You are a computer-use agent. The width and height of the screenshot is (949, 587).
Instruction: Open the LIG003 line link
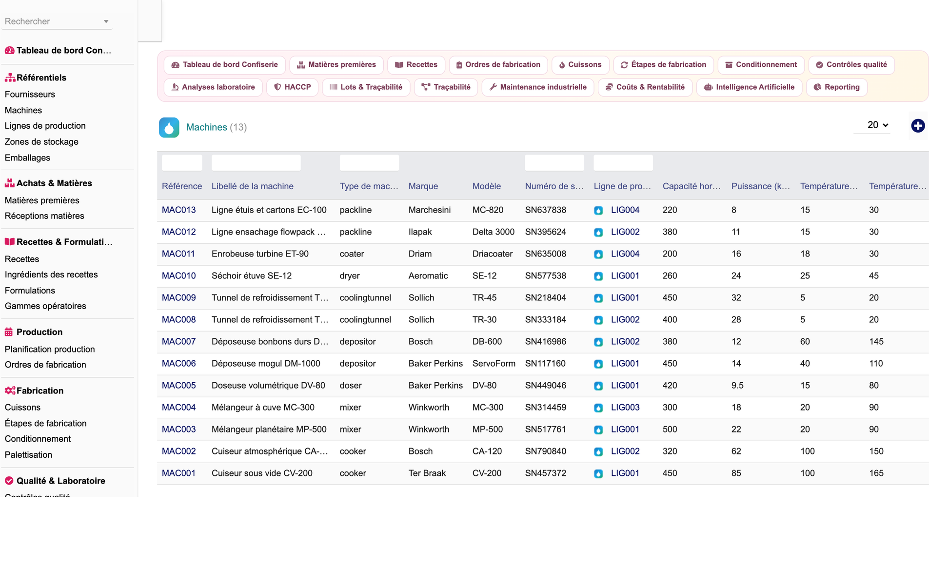click(625, 408)
